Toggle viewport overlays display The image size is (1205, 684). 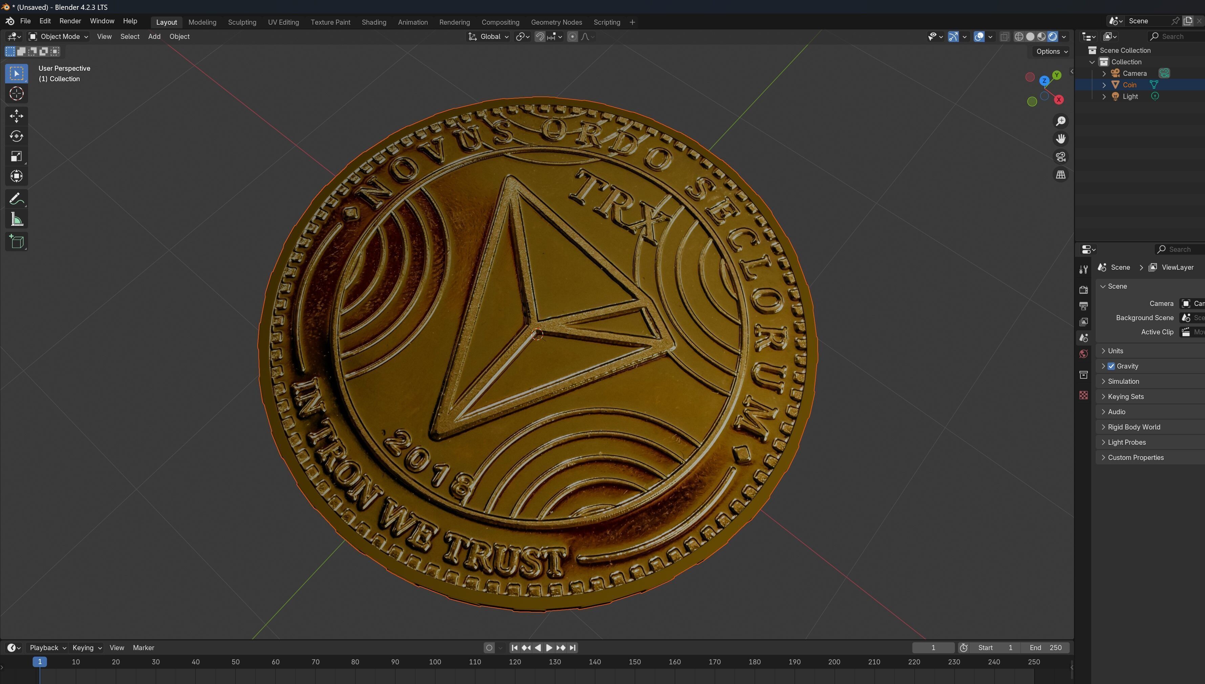tap(979, 37)
